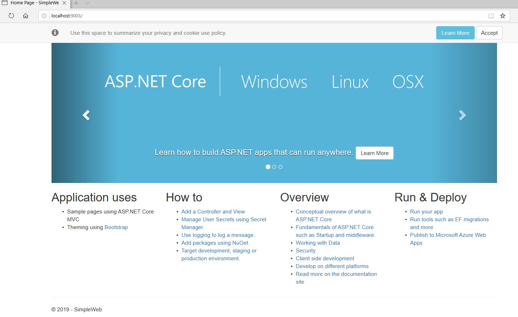518x317 pixels.
Task: Click the info icon in cookie banner
Action: tap(55, 33)
